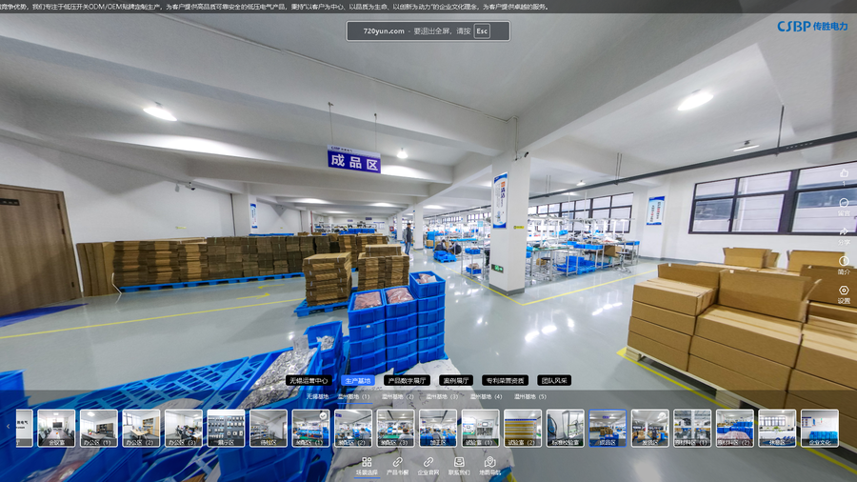Click the 联系我们 contact icon
The image size is (857, 482).
(459, 462)
